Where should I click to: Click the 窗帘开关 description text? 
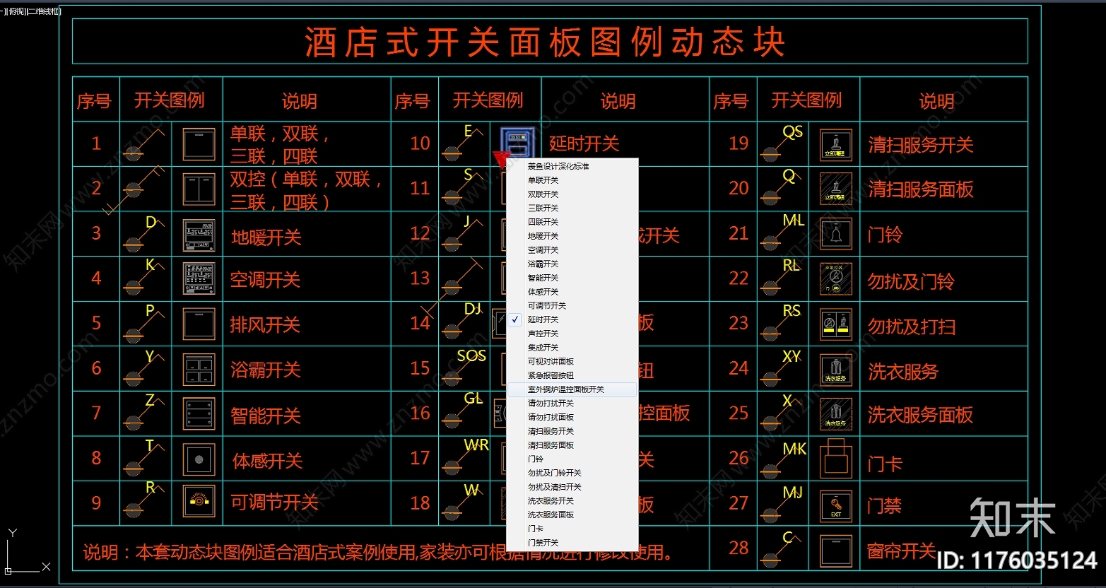(x=902, y=551)
